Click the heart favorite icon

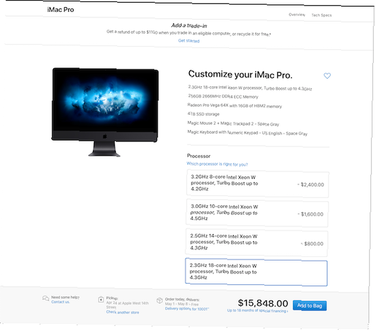(327, 76)
